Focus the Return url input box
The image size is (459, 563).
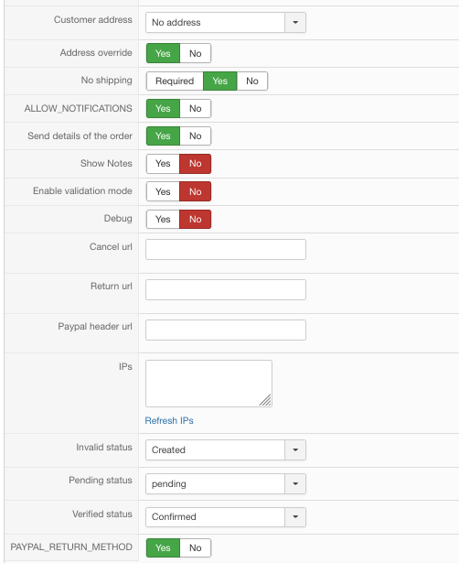tap(226, 289)
